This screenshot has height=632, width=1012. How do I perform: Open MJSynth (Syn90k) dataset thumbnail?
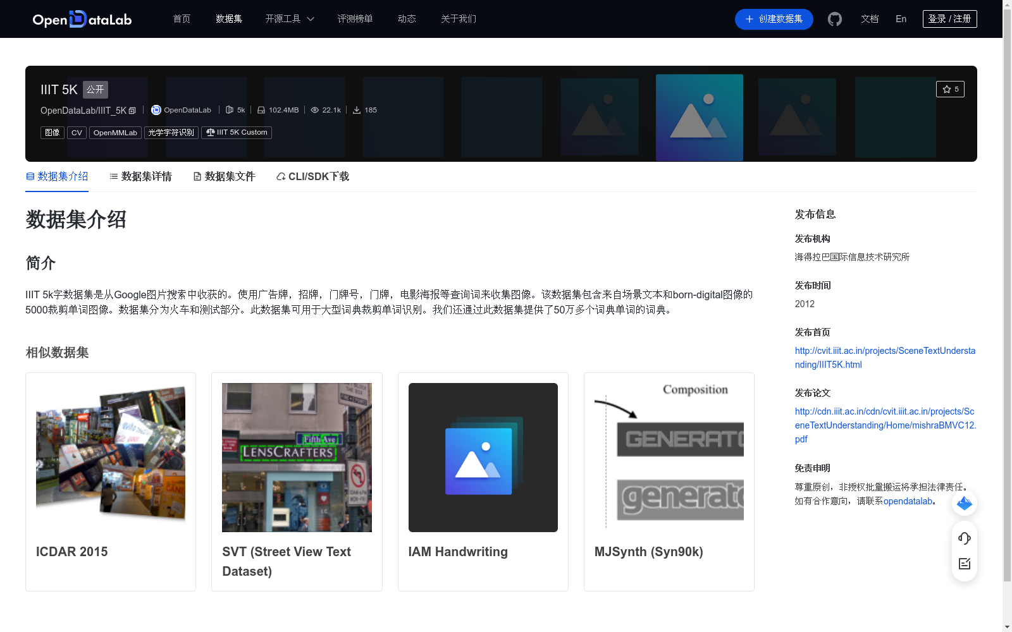point(669,458)
